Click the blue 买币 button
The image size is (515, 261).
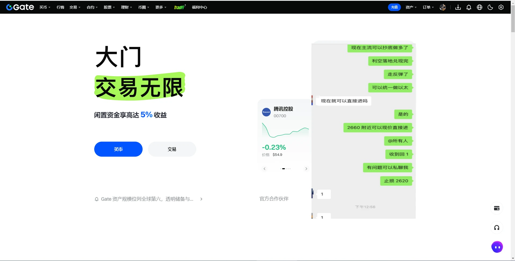coord(118,149)
